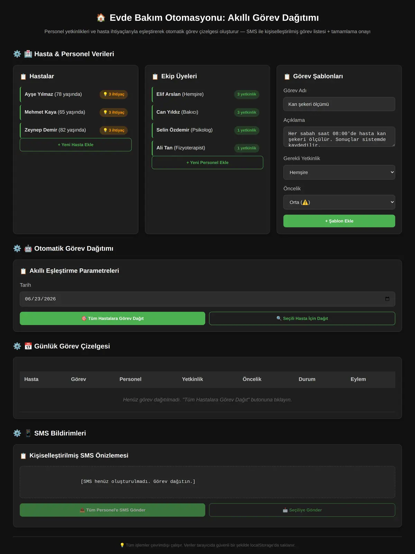Image resolution: width=415 pixels, height=554 pixels.
Task: Click the clipboard icon next to Görev Şablonları
Action: coord(287,77)
